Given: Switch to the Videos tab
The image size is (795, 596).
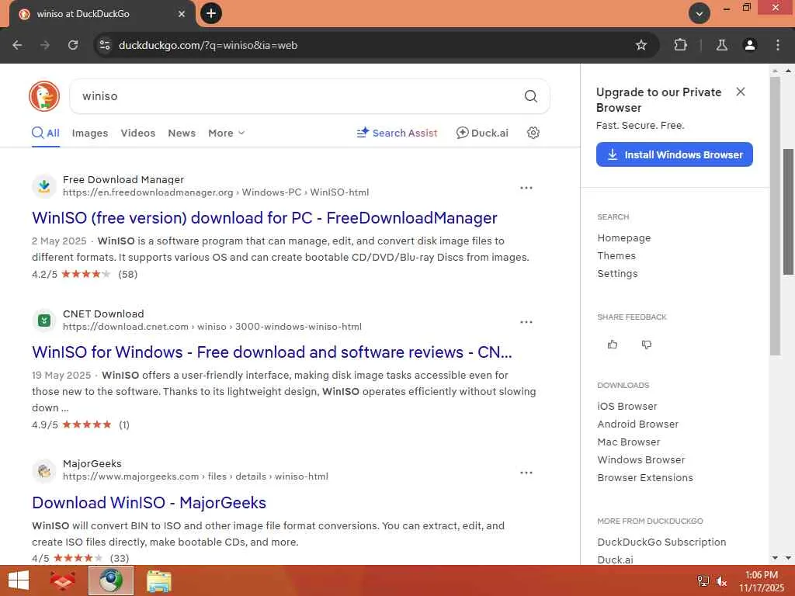Looking at the screenshot, I should tap(138, 133).
